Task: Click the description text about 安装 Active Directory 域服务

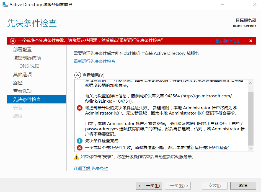Action: 136,53
